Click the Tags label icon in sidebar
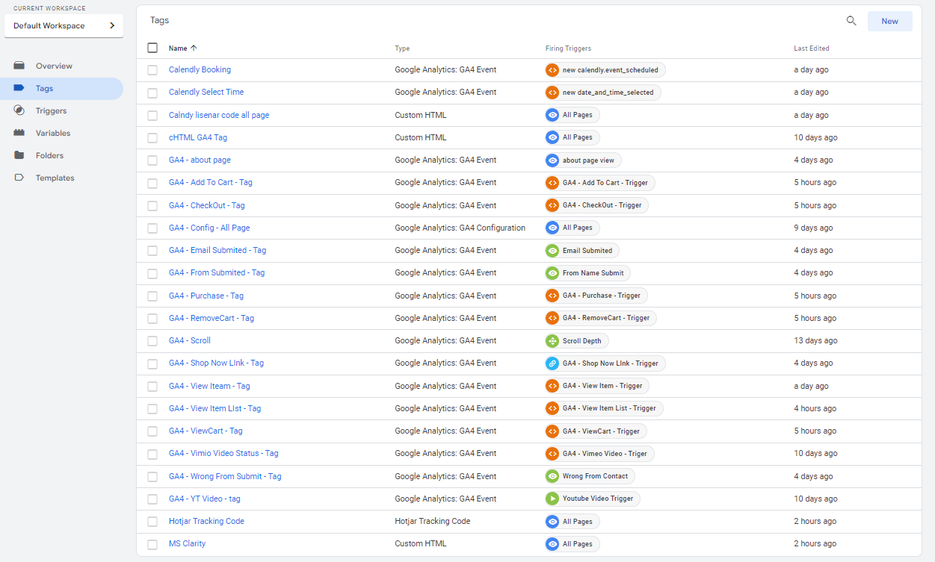The image size is (935, 562). pyautogui.click(x=19, y=88)
